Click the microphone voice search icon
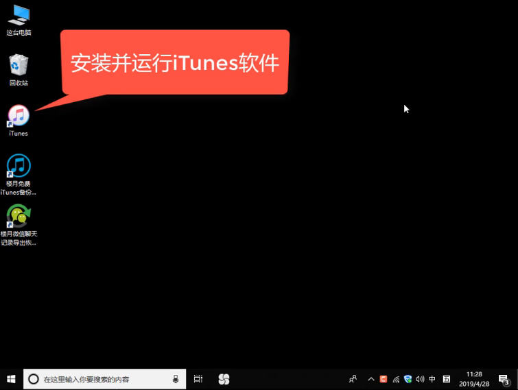Screen dimensions: 518x390 (176, 379)
